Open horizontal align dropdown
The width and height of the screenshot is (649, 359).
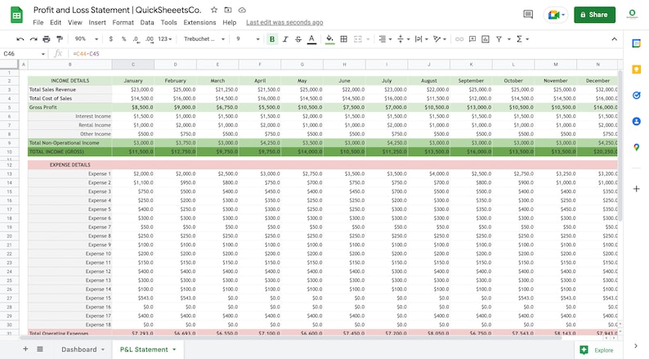coord(385,39)
